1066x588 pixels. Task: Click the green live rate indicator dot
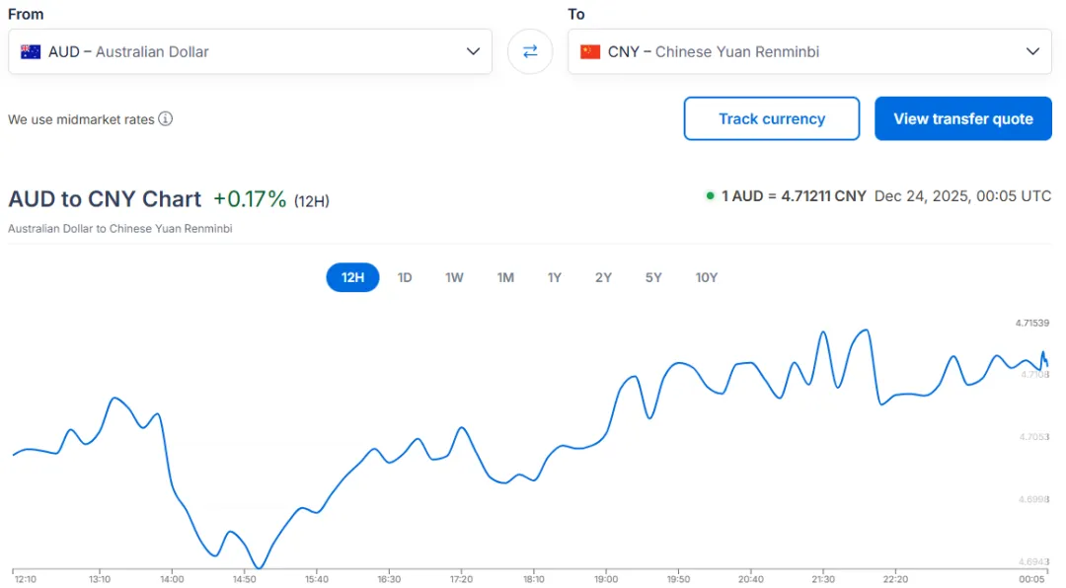pyautogui.click(x=710, y=196)
